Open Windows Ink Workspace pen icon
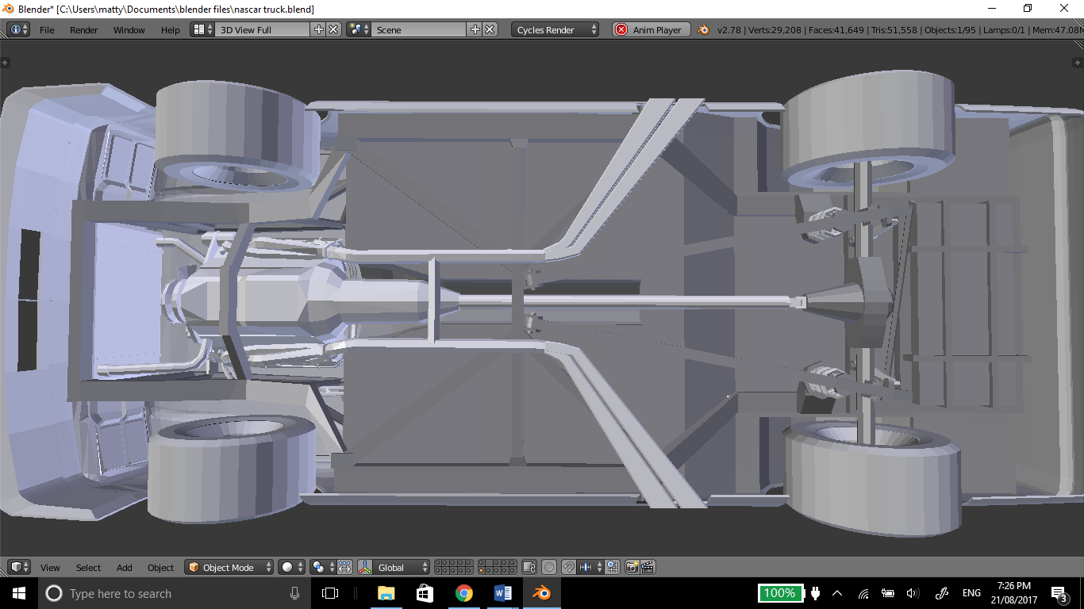Image resolution: width=1084 pixels, height=609 pixels. pyautogui.click(x=942, y=593)
